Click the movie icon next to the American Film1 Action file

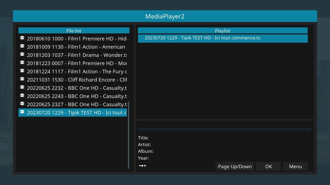[22, 46]
